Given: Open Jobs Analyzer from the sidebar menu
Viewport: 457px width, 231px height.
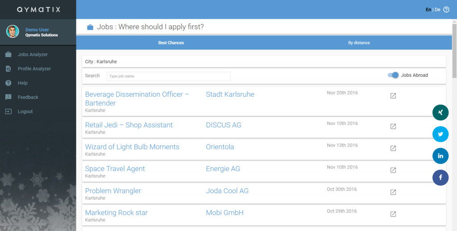Looking at the screenshot, I should pos(33,54).
